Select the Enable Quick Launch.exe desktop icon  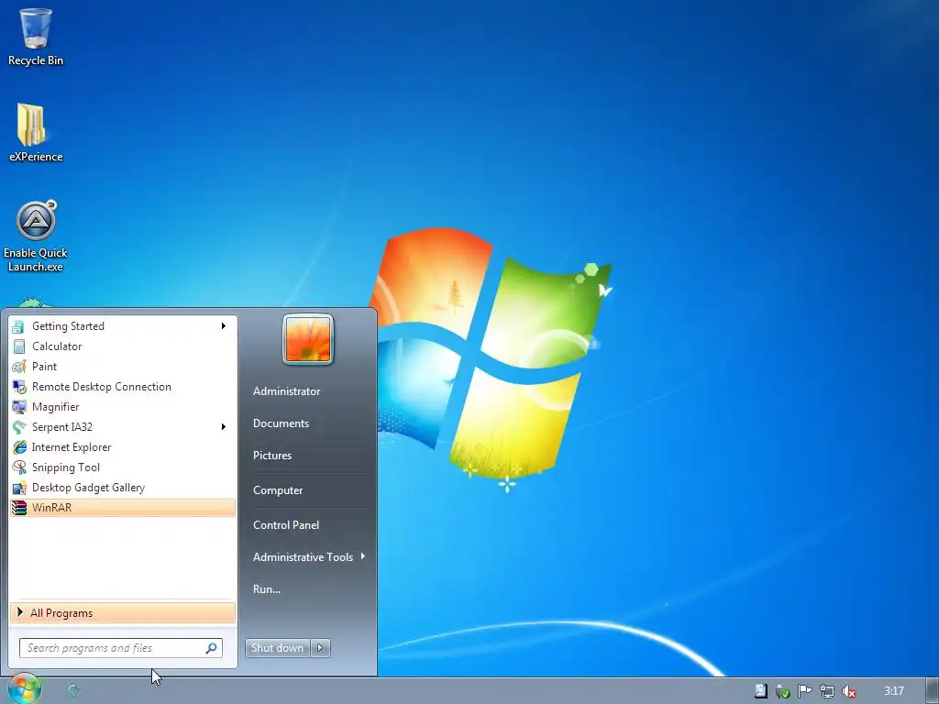pyautogui.click(x=36, y=220)
